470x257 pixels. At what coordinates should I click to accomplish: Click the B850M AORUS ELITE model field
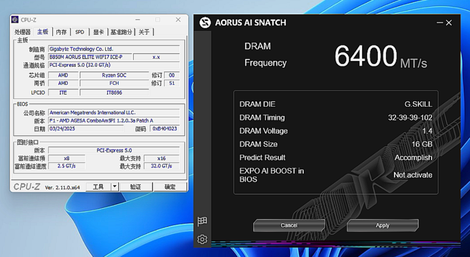point(90,57)
